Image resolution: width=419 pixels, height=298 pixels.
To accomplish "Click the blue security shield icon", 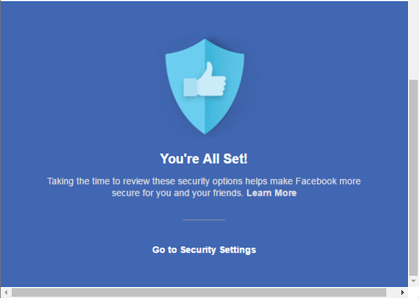I will tap(205, 86).
